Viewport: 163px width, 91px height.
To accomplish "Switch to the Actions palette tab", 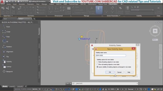I will pos(39,46).
